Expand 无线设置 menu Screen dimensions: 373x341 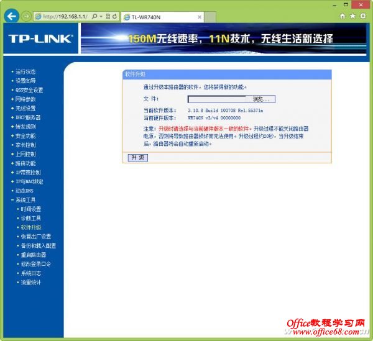tap(25, 108)
